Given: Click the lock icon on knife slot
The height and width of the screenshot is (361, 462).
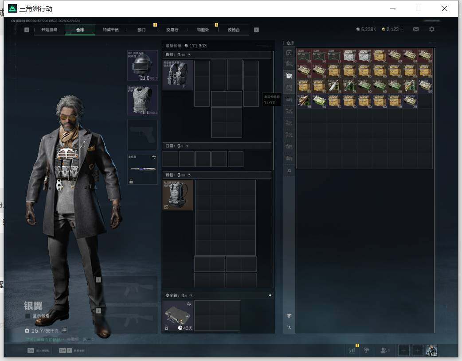Looking at the screenshot, I should tap(131, 181).
